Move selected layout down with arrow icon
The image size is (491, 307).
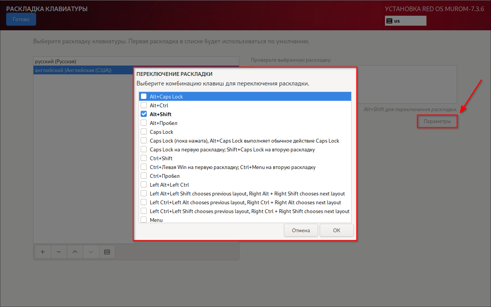(x=91, y=252)
